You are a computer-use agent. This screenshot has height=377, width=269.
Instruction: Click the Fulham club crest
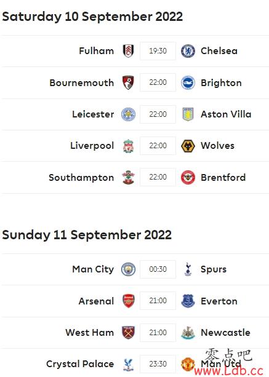(x=128, y=51)
